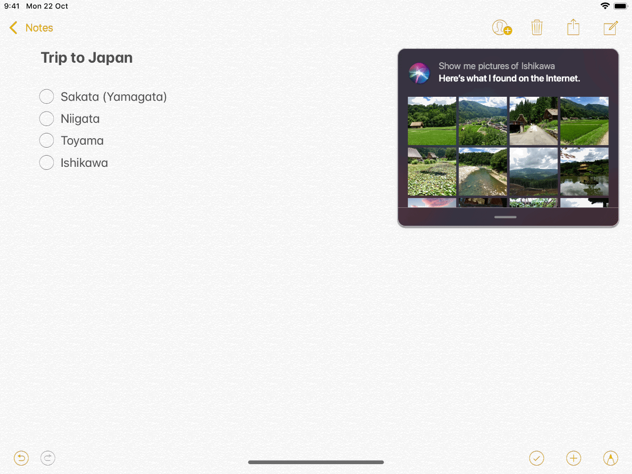The width and height of the screenshot is (632, 474).
Task: Open first Ishikawa rice field photo
Action: [432, 121]
